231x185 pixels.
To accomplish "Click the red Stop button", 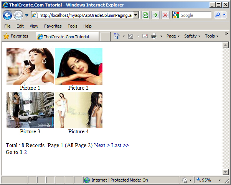I will tap(165, 15).
